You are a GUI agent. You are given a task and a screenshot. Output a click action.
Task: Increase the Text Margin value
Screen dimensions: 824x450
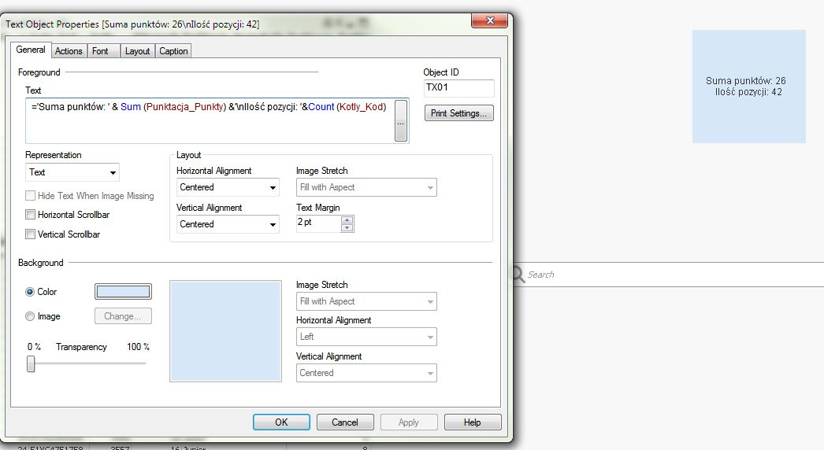point(347,219)
